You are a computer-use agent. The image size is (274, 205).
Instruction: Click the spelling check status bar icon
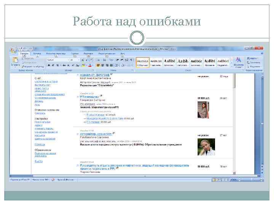[x=53, y=180]
